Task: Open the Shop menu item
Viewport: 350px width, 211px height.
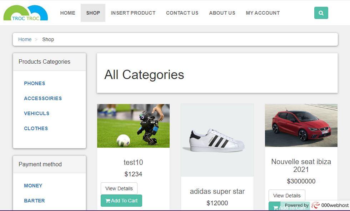Action: pyautogui.click(x=93, y=13)
